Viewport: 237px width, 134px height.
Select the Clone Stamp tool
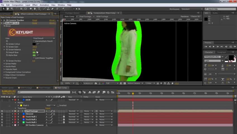[48, 9]
